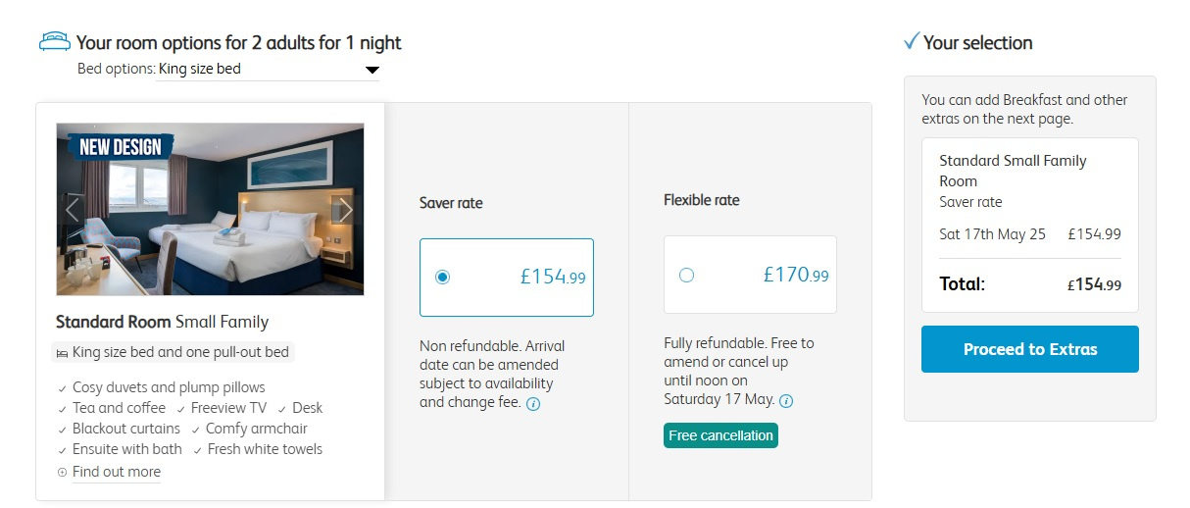Click the Standard Room Small Family title
The height and width of the screenshot is (508, 1190).
(x=162, y=322)
